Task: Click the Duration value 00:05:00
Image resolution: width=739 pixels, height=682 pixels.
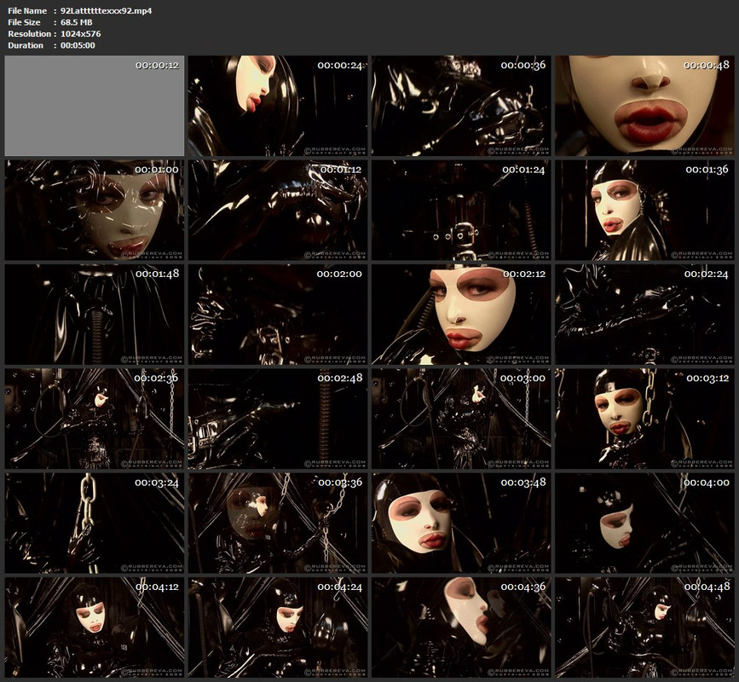Action: point(78,45)
